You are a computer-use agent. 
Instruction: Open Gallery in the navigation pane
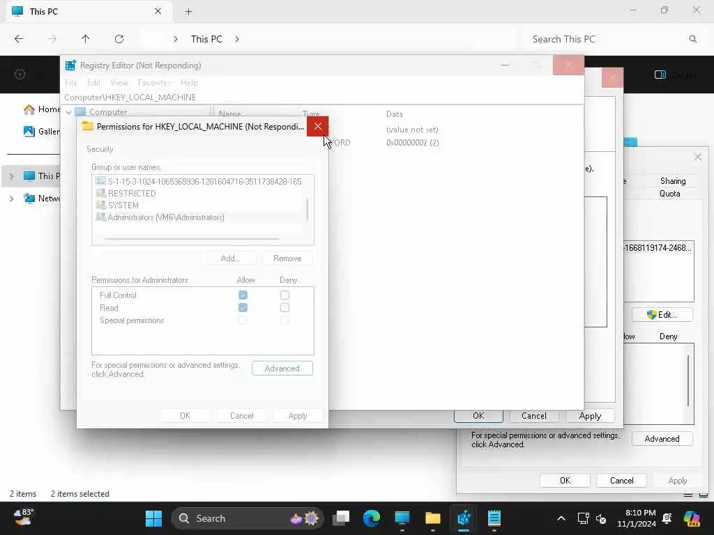(42, 132)
